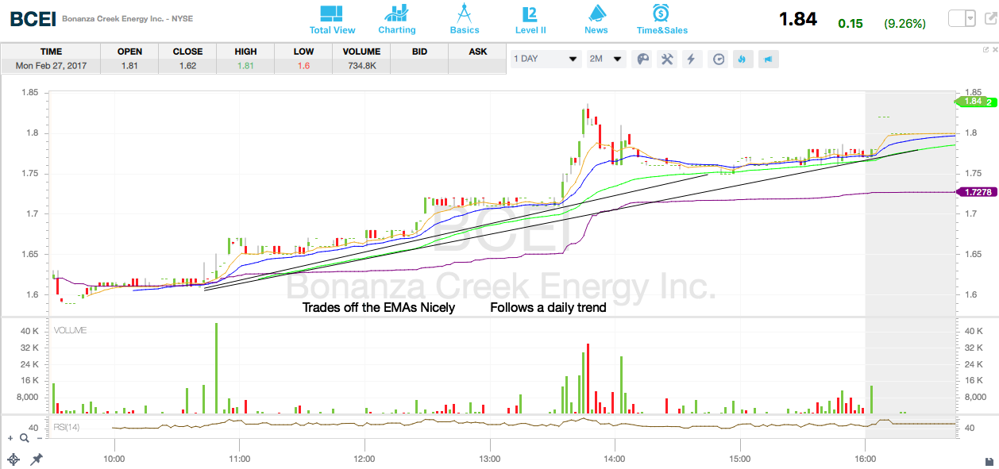999x469 pixels.
Task: Click the purple 1.7278 indicator label
Action: click(978, 192)
